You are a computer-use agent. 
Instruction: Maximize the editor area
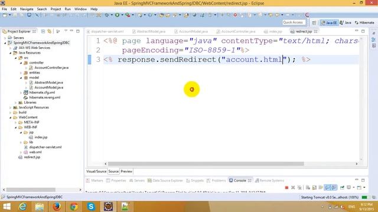[363, 31]
